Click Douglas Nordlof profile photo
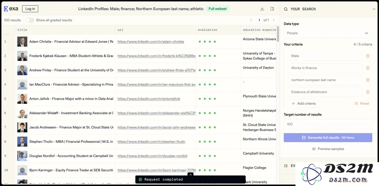Viewport: 379px width, 186px height. tap(22, 156)
